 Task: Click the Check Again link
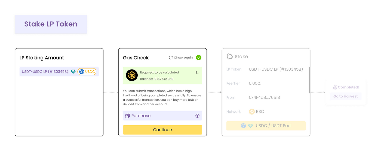(183, 58)
